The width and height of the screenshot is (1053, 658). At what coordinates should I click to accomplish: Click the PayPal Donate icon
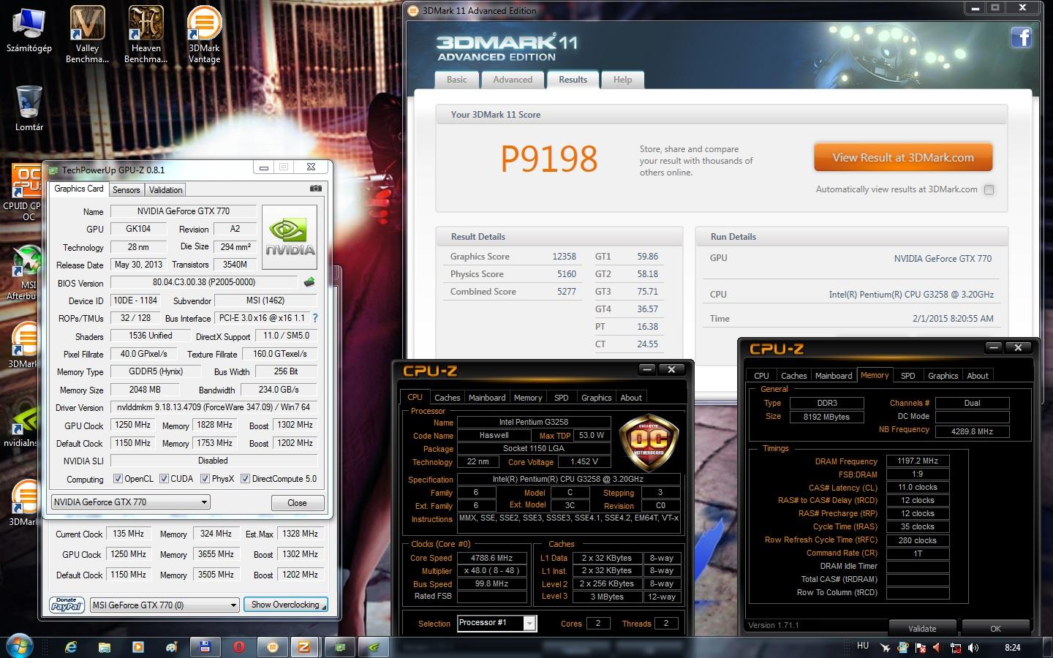pos(67,605)
